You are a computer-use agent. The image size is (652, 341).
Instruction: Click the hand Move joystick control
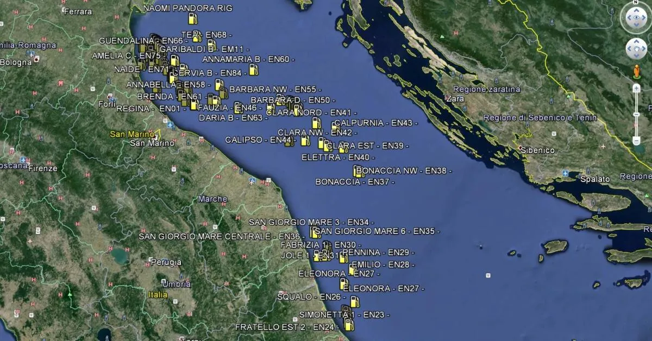[636, 49]
